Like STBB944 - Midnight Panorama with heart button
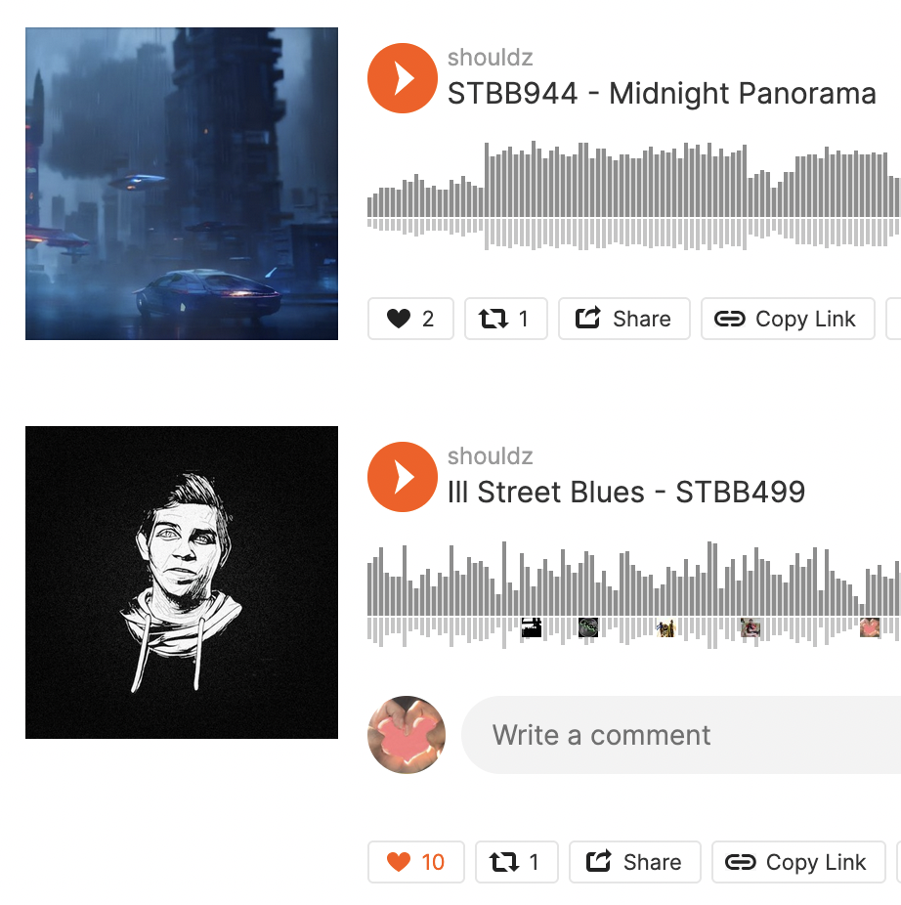The height and width of the screenshot is (905, 901). (410, 319)
